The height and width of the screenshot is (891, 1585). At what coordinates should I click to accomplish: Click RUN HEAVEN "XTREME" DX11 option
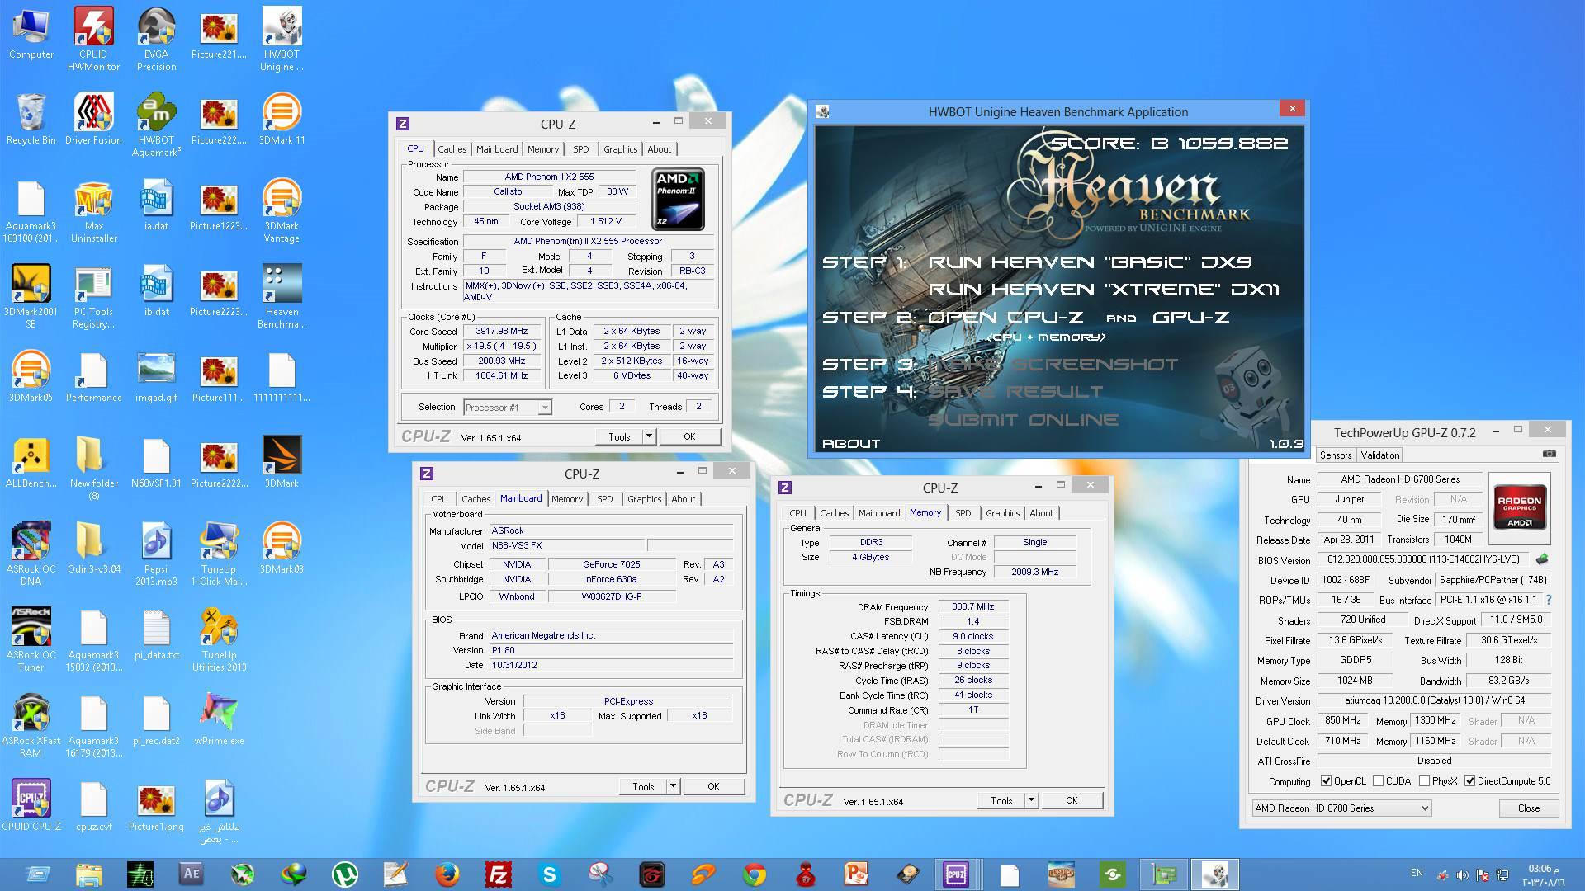click(x=1105, y=290)
